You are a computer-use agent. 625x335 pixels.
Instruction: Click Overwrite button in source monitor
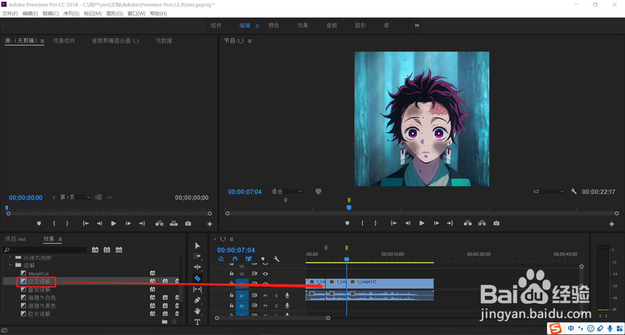[174, 224]
